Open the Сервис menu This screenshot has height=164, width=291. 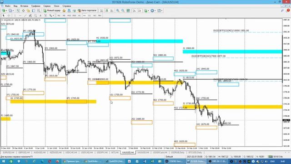point(47,6)
